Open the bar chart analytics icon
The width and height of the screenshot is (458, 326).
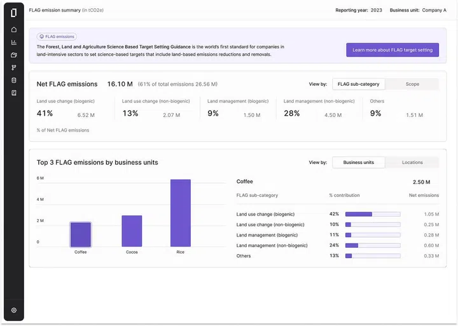pos(14,43)
